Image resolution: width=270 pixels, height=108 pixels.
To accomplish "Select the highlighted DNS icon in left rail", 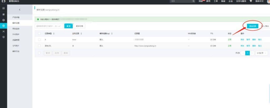I will click(3, 26).
